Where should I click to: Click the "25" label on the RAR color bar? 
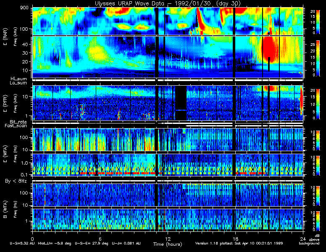click(x=313, y=45)
